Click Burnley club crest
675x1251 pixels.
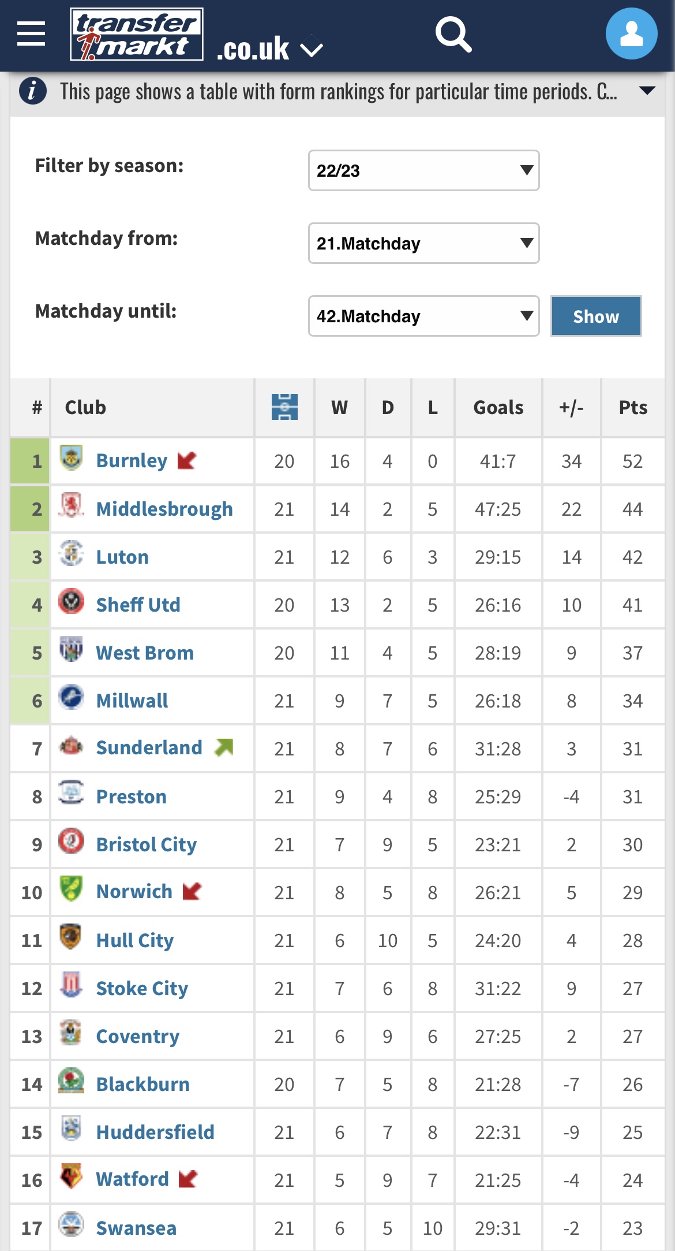click(x=72, y=458)
